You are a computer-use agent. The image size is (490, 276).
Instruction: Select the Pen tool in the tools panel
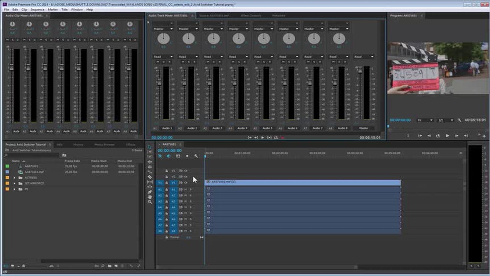click(x=150, y=192)
